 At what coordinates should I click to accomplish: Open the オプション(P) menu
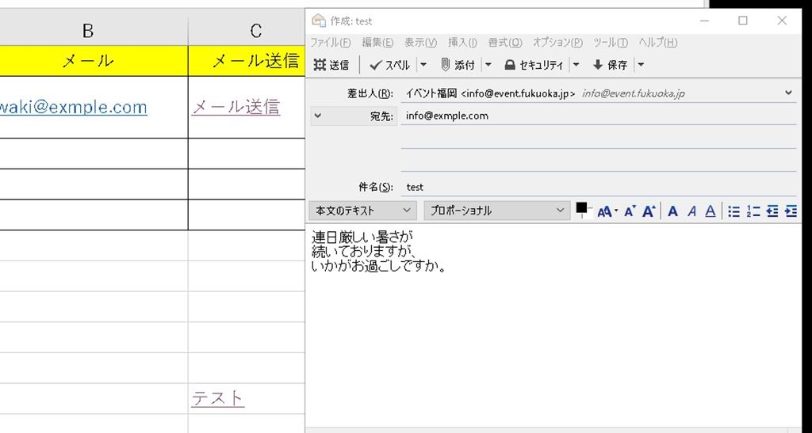557,42
